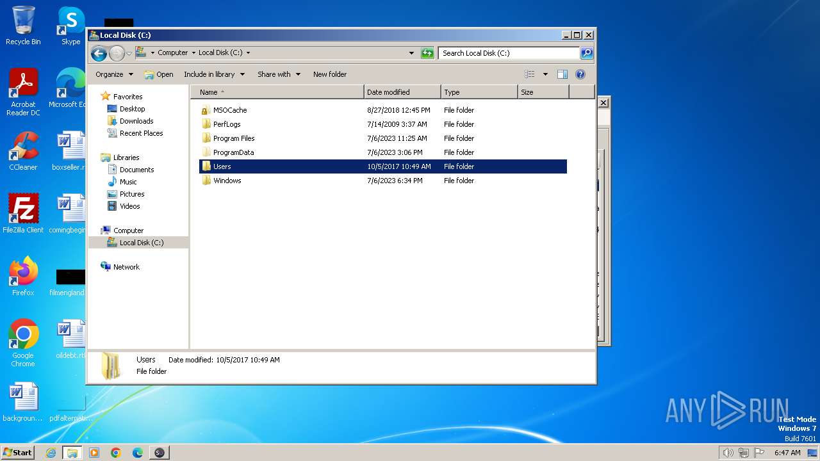Sort by Date modified column header
This screenshot has width=820, height=461.
point(402,92)
